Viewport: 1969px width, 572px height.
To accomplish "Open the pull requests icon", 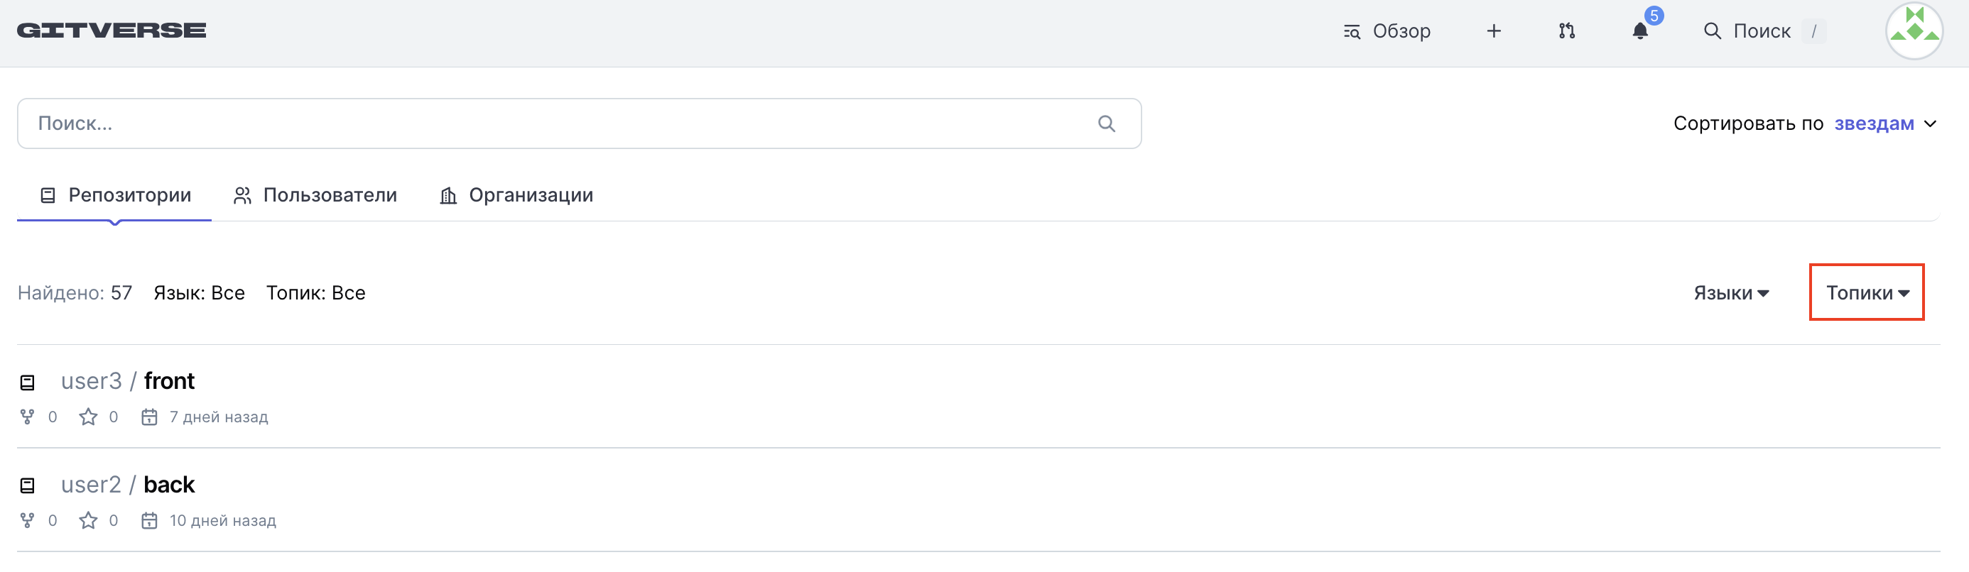I will [x=1566, y=31].
